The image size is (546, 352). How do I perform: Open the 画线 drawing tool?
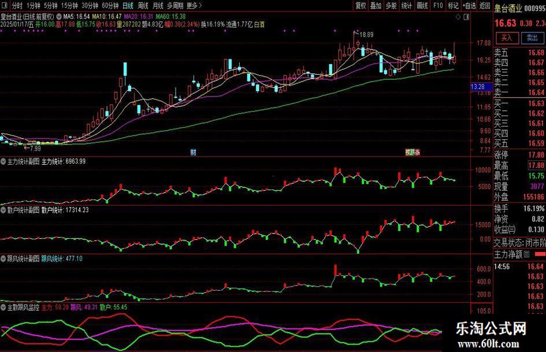(x=422, y=6)
